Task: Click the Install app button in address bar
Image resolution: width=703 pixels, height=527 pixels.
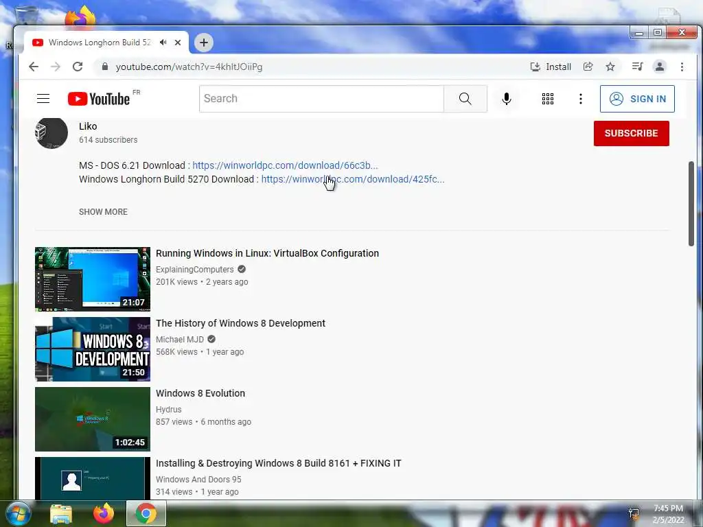Action: click(x=551, y=67)
